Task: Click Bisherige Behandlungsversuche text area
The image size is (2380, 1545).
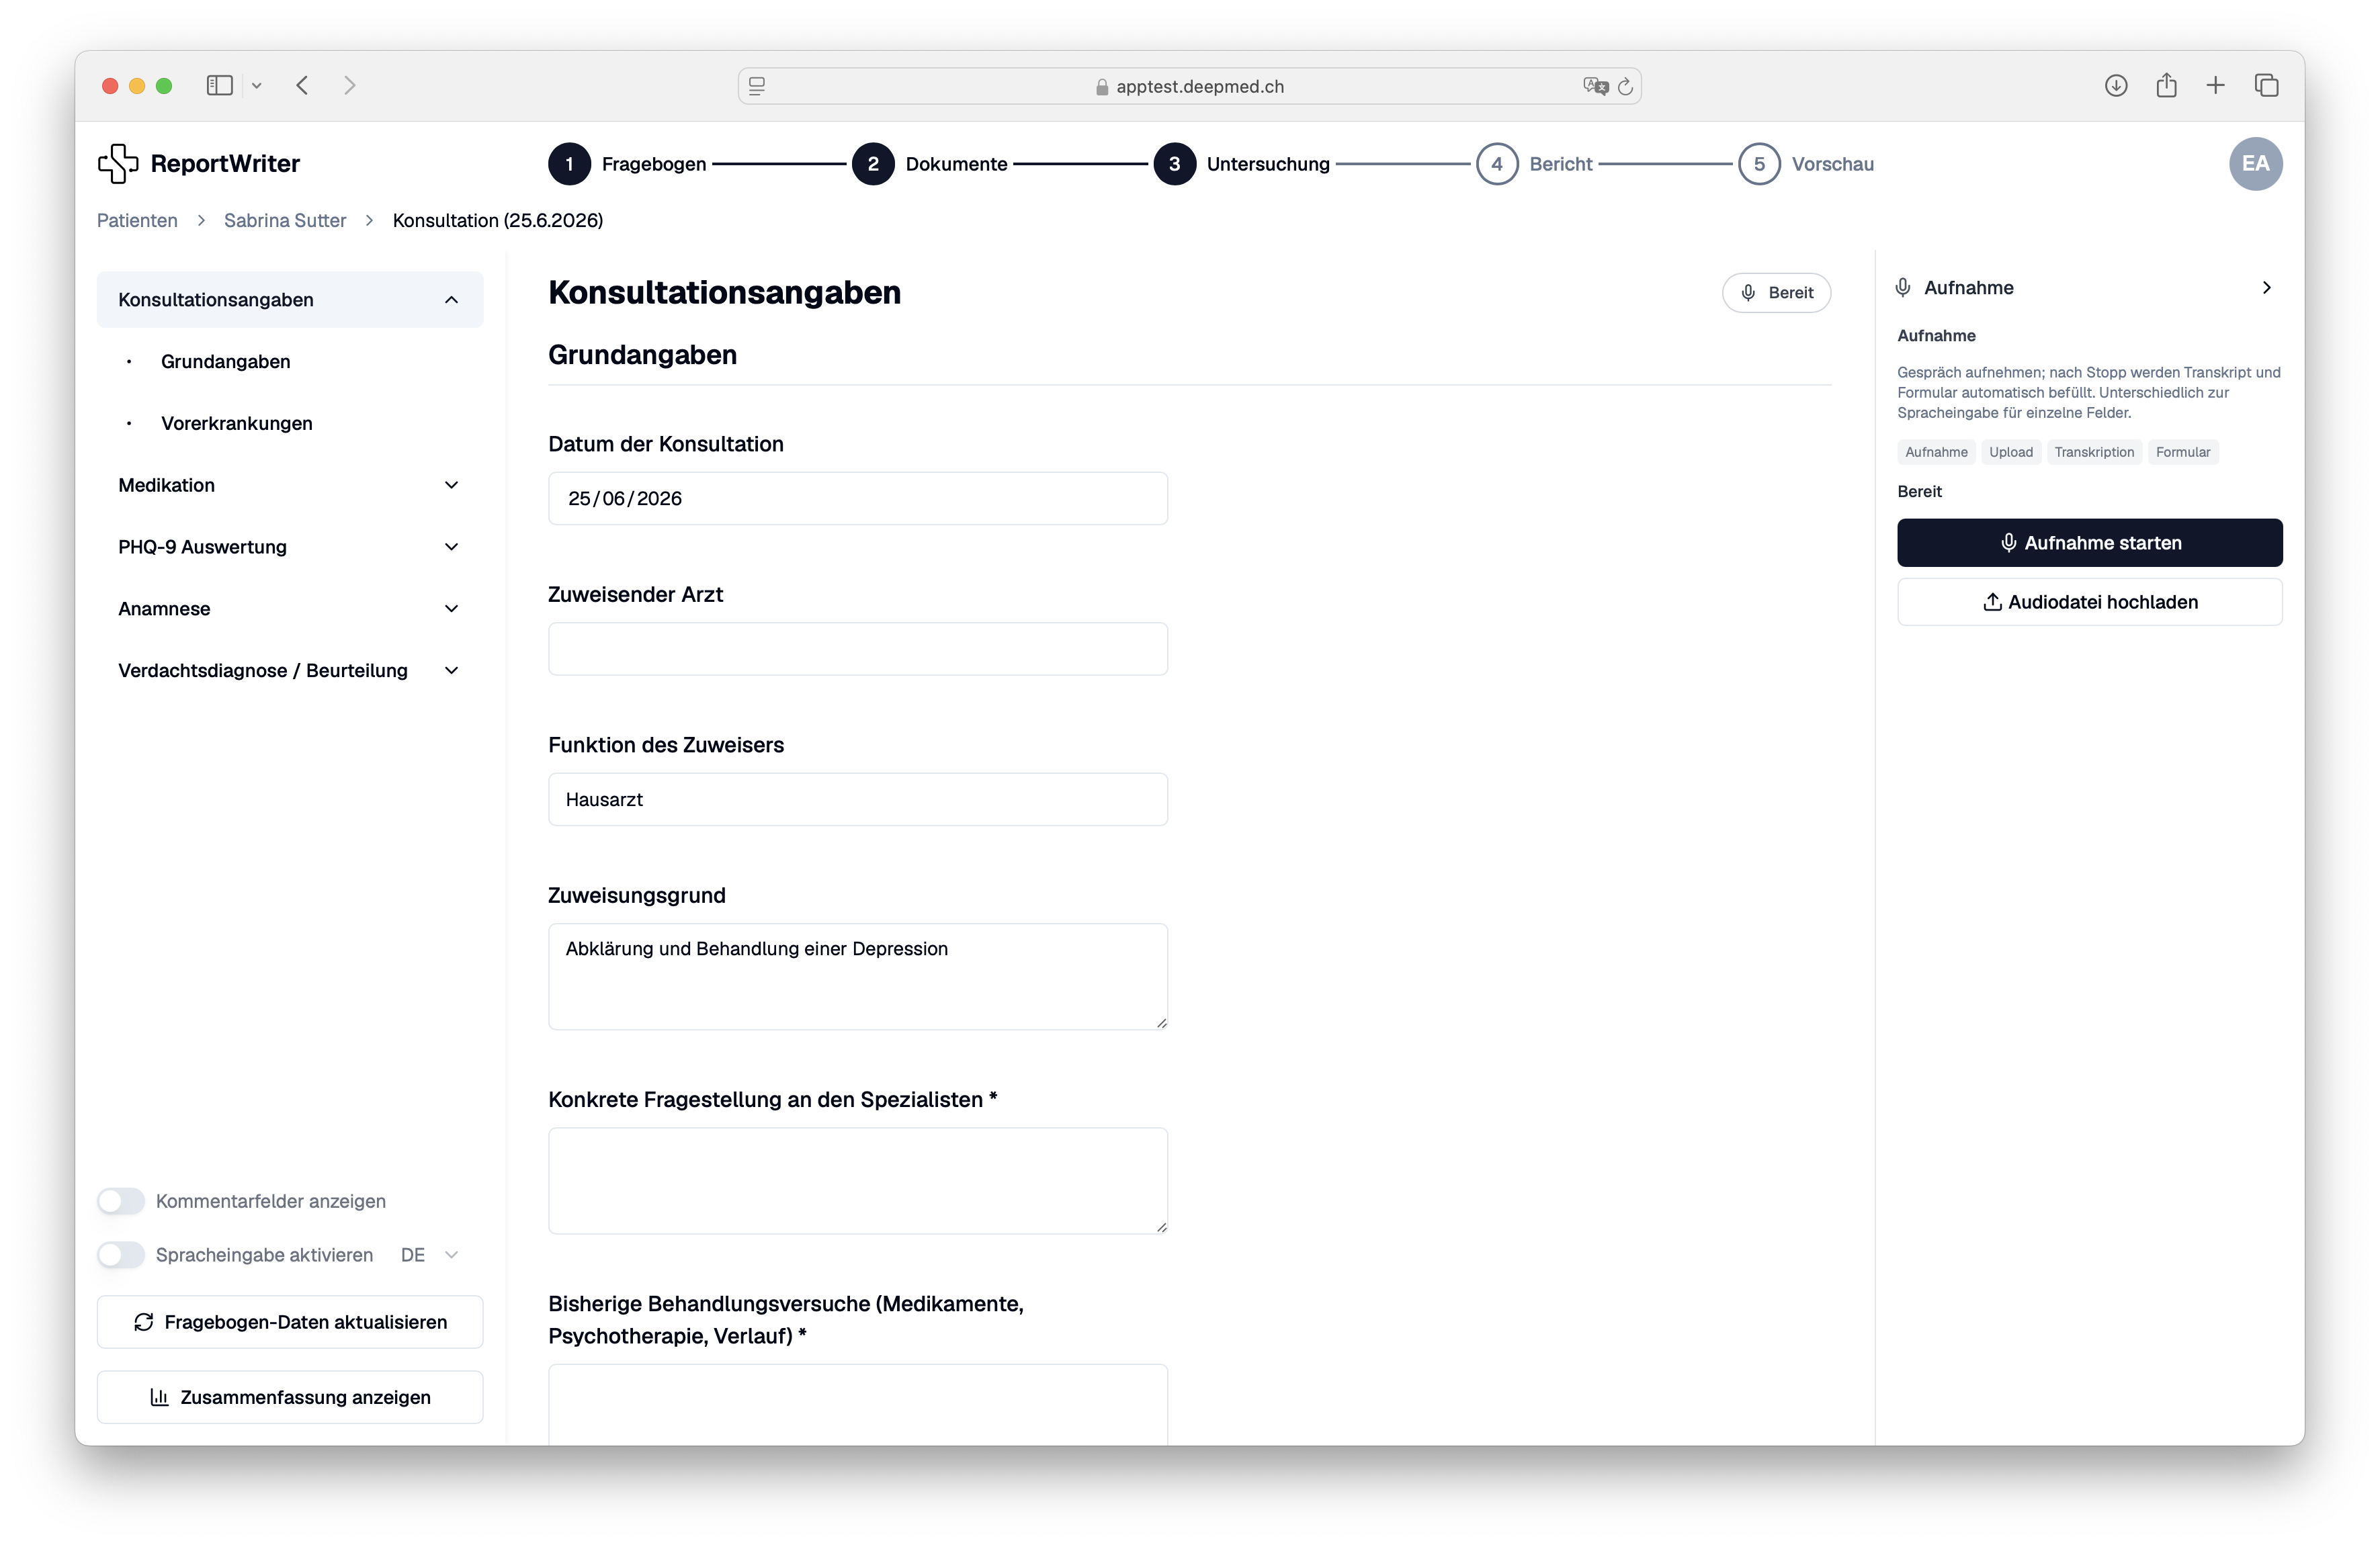Action: coord(857,1405)
